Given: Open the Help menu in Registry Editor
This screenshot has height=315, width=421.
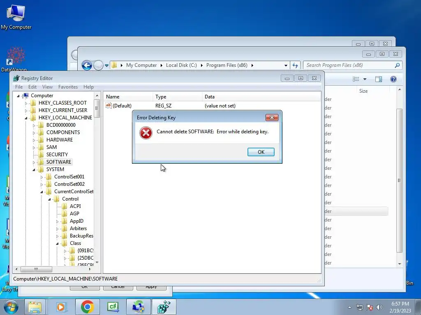Looking at the screenshot, I should 88,87.
